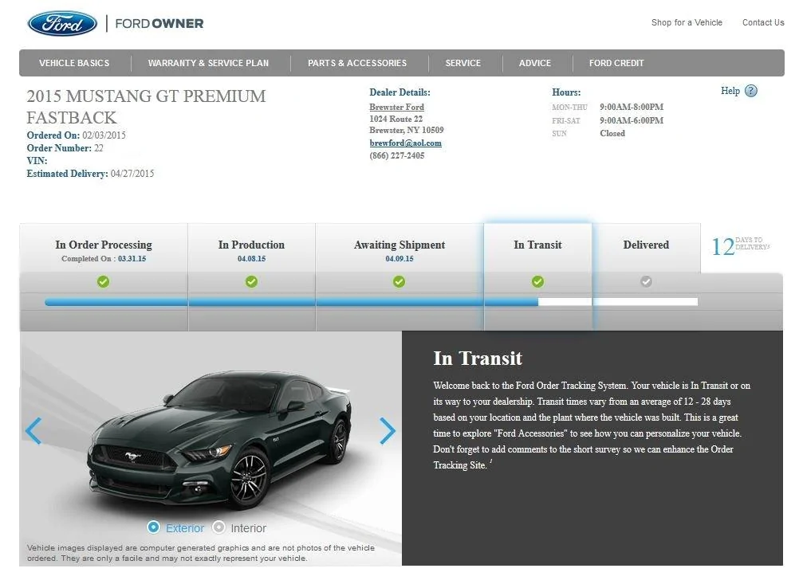The width and height of the screenshot is (799, 584).
Task: Open the Ford Credit menu
Action: (x=616, y=63)
